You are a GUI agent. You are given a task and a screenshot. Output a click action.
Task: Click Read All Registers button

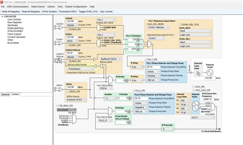coord(31,12)
